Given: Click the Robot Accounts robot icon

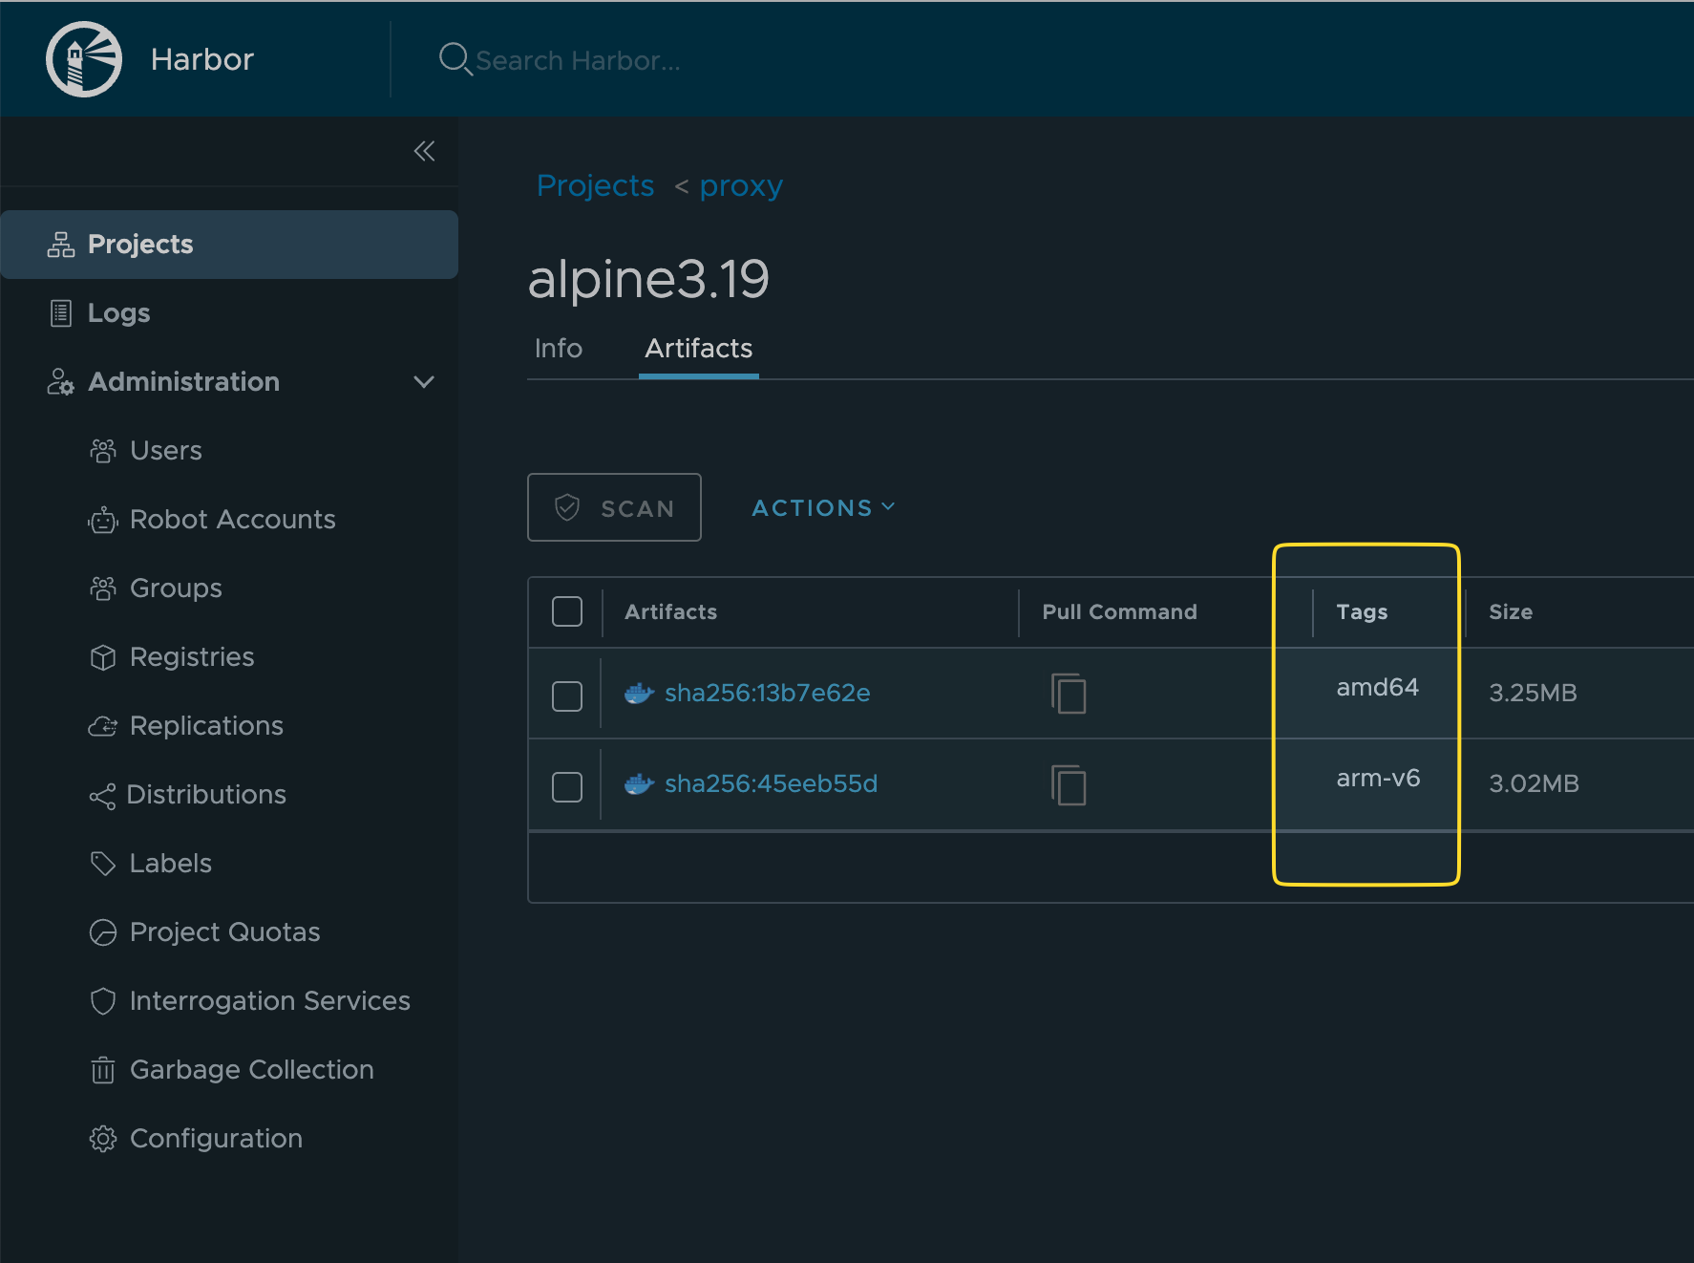Looking at the screenshot, I should [x=103, y=520].
